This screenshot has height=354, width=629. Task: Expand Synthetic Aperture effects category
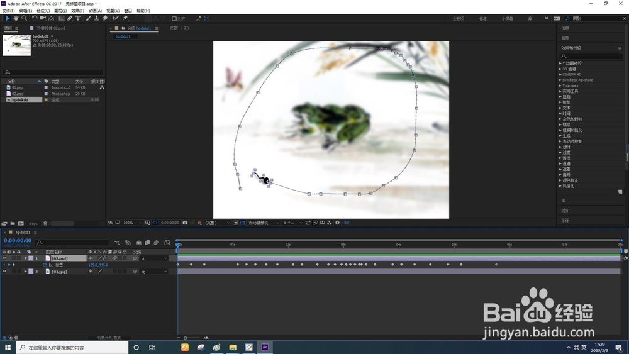click(x=560, y=80)
